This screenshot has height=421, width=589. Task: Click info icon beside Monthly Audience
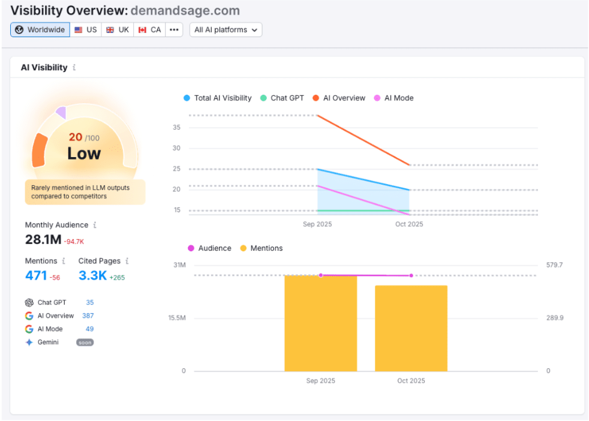click(95, 224)
